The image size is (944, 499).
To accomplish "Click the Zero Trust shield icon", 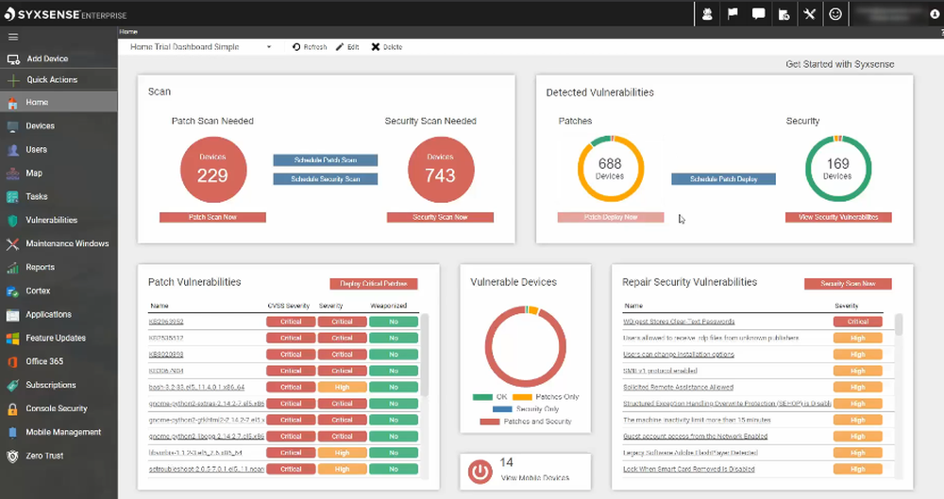I will pos(12,456).
